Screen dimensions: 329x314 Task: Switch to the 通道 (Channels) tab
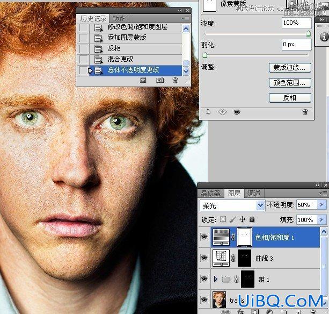pos(254,193)
